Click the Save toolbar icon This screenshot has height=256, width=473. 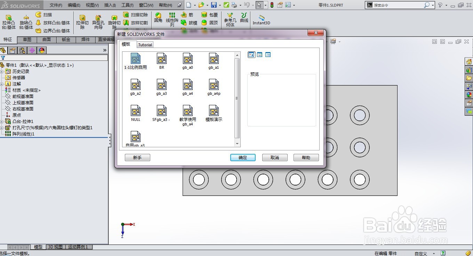coord(214,5)
